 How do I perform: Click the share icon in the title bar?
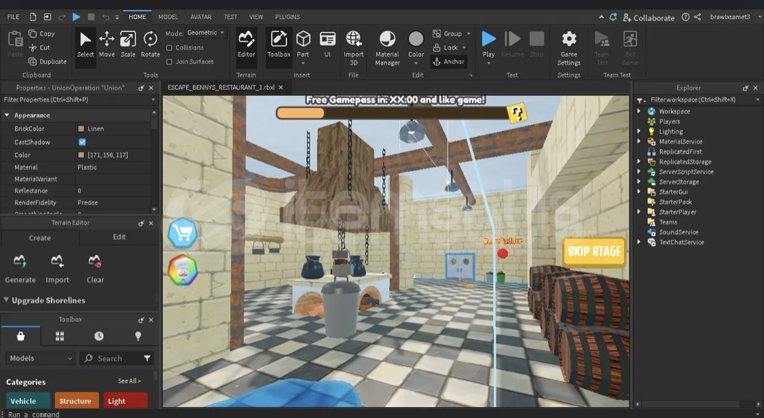(697, 17)
